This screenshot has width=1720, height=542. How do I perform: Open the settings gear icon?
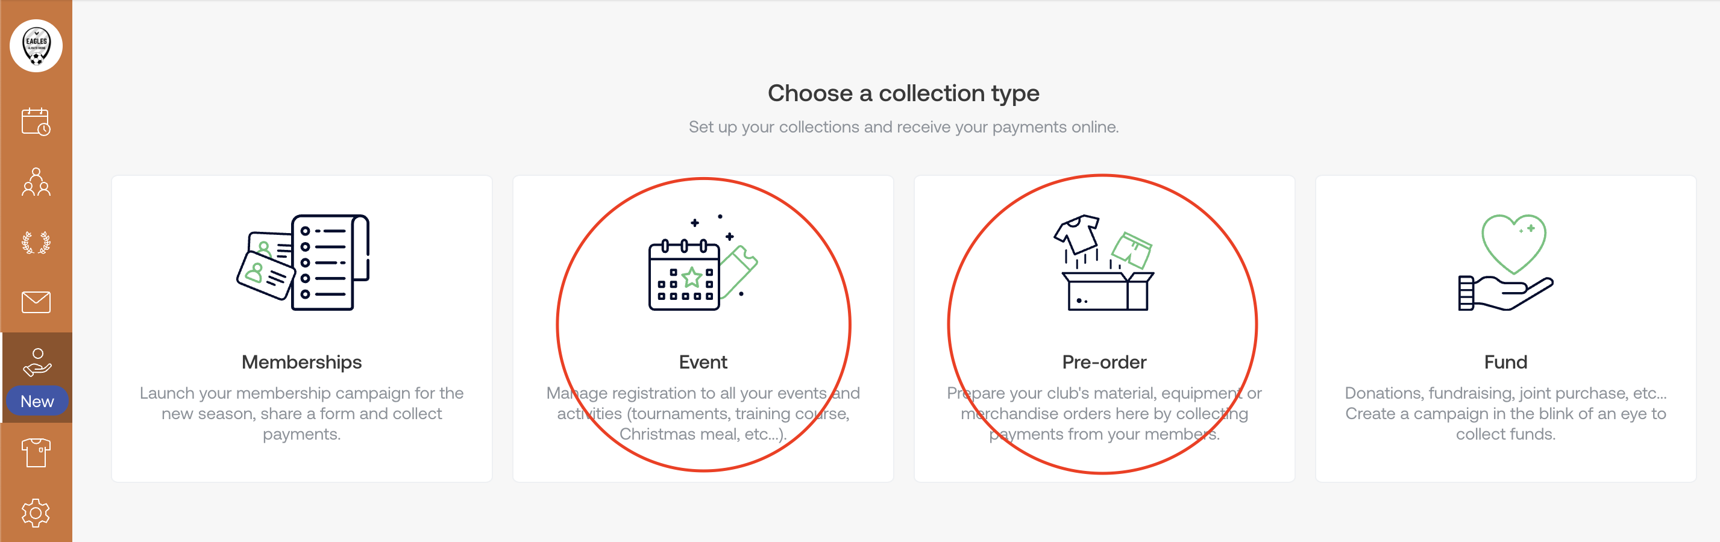[36, 512]
